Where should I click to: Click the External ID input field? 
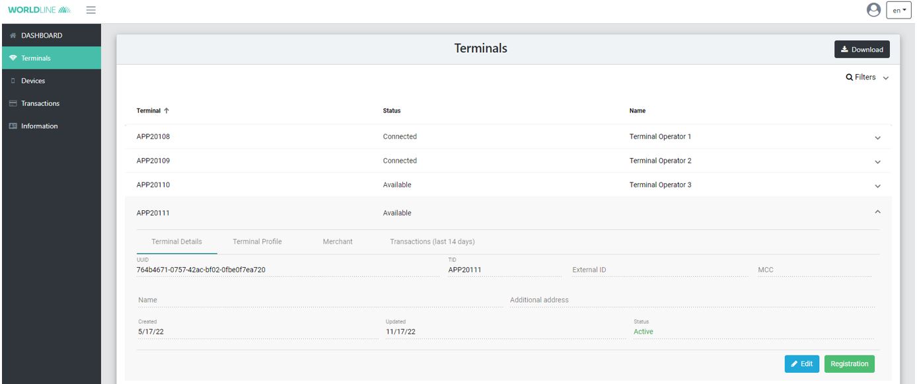tap(659, 270)
